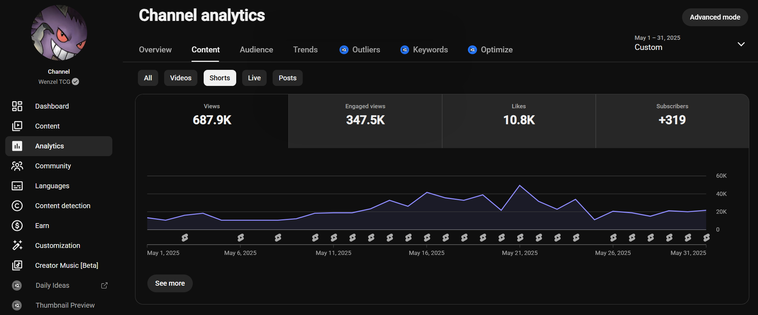This screenshot has width=758, height=315.
Task: Show the Subscribers metric chart
Action: 672,121
